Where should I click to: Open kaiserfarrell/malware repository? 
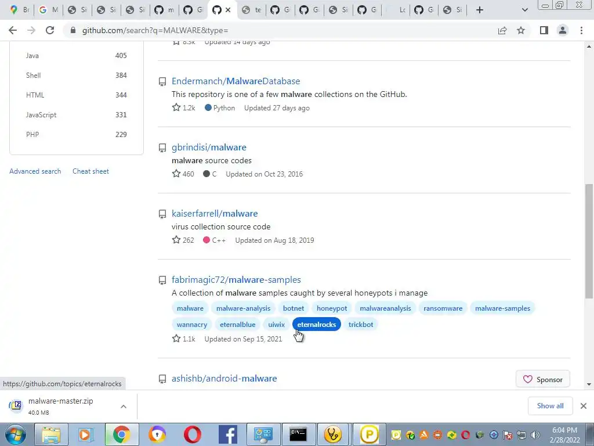215,214
